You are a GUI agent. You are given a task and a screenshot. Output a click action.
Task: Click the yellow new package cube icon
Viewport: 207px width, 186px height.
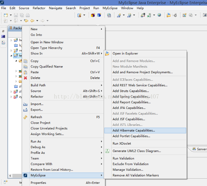click(x=93, y=15)
